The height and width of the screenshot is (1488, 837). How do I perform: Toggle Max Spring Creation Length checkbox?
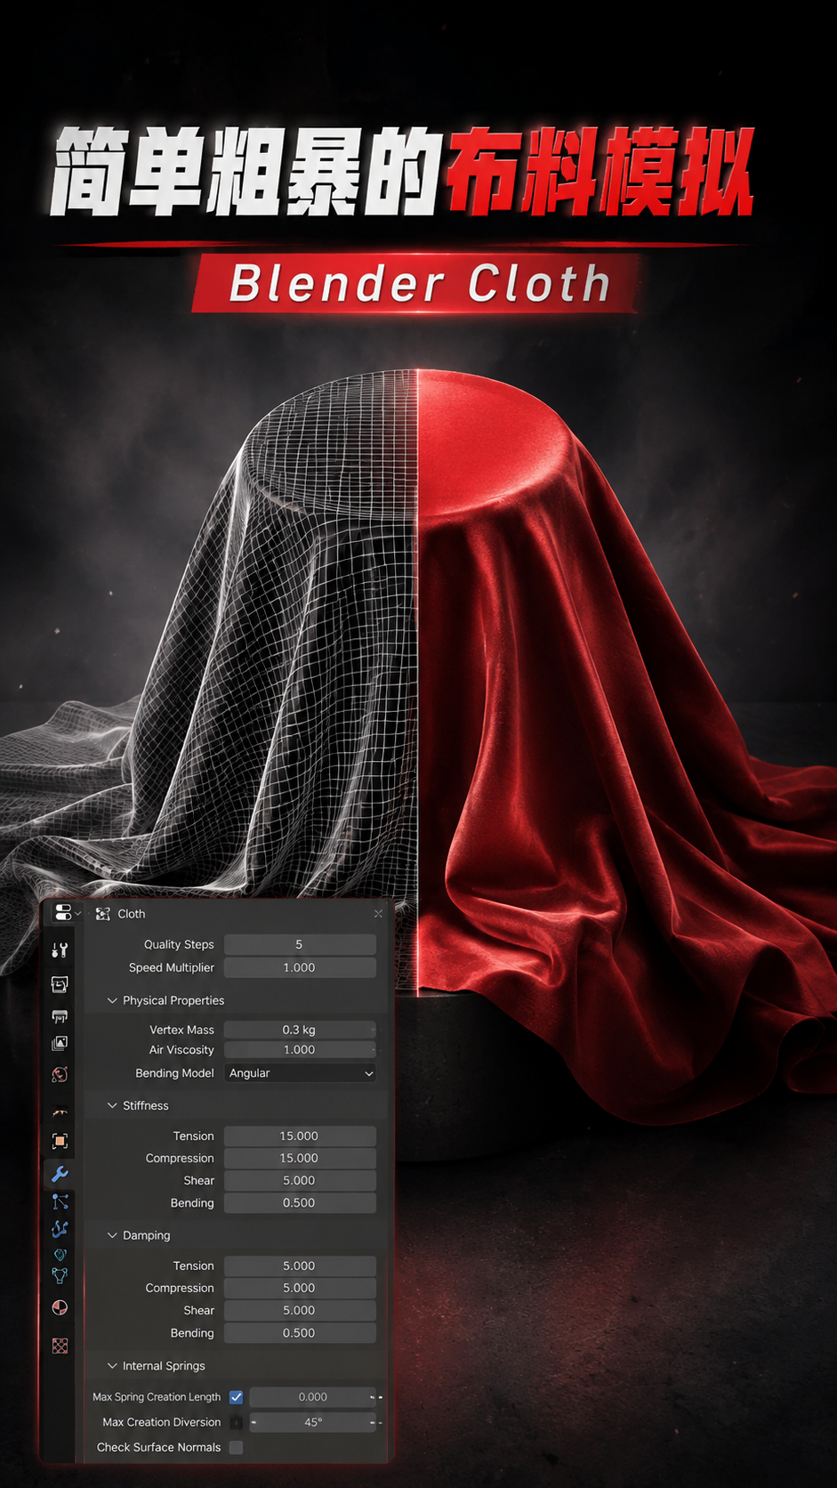(x=236, y=1397)
